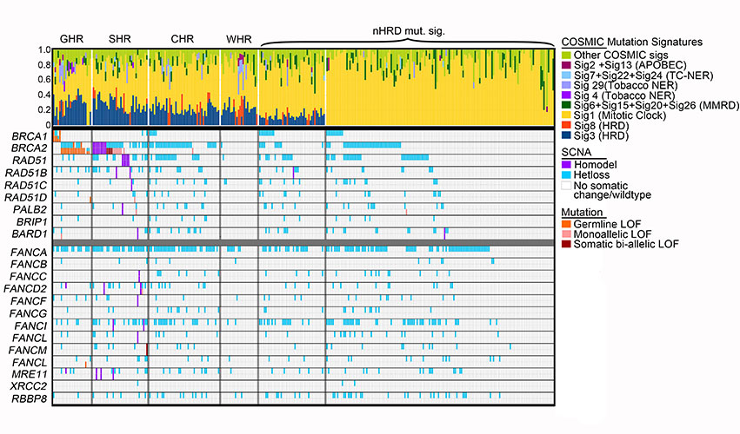Click the '1.0' y-axis tick value

click(x=45, y=50)
